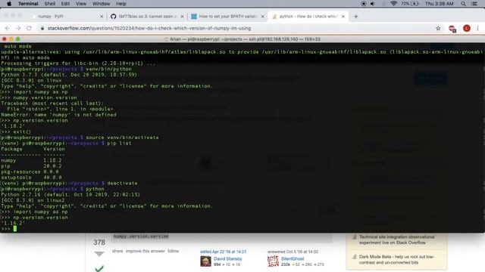Screen dimensions: 485x272
Task: Click 'improve this answer' link
Action: click(x=145, y=251)
